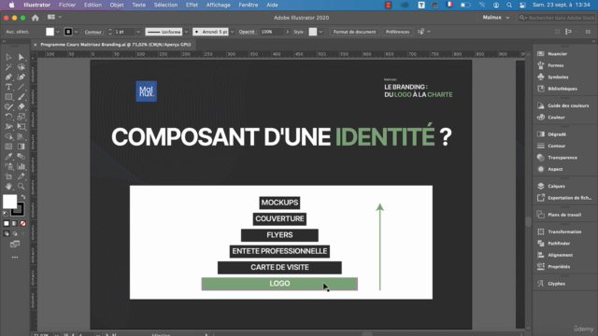Viewport: 598px width, 336px height.
Task: Open Style swatch dropdown
Action: [x=320, y=32]
